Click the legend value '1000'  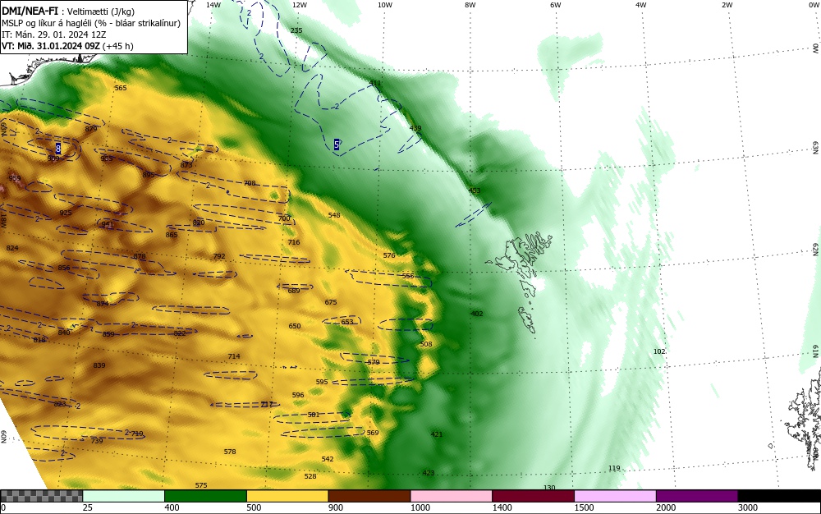click(420, 507)
